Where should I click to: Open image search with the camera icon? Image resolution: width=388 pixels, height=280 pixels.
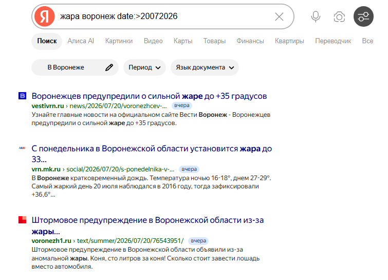point(339,17)
